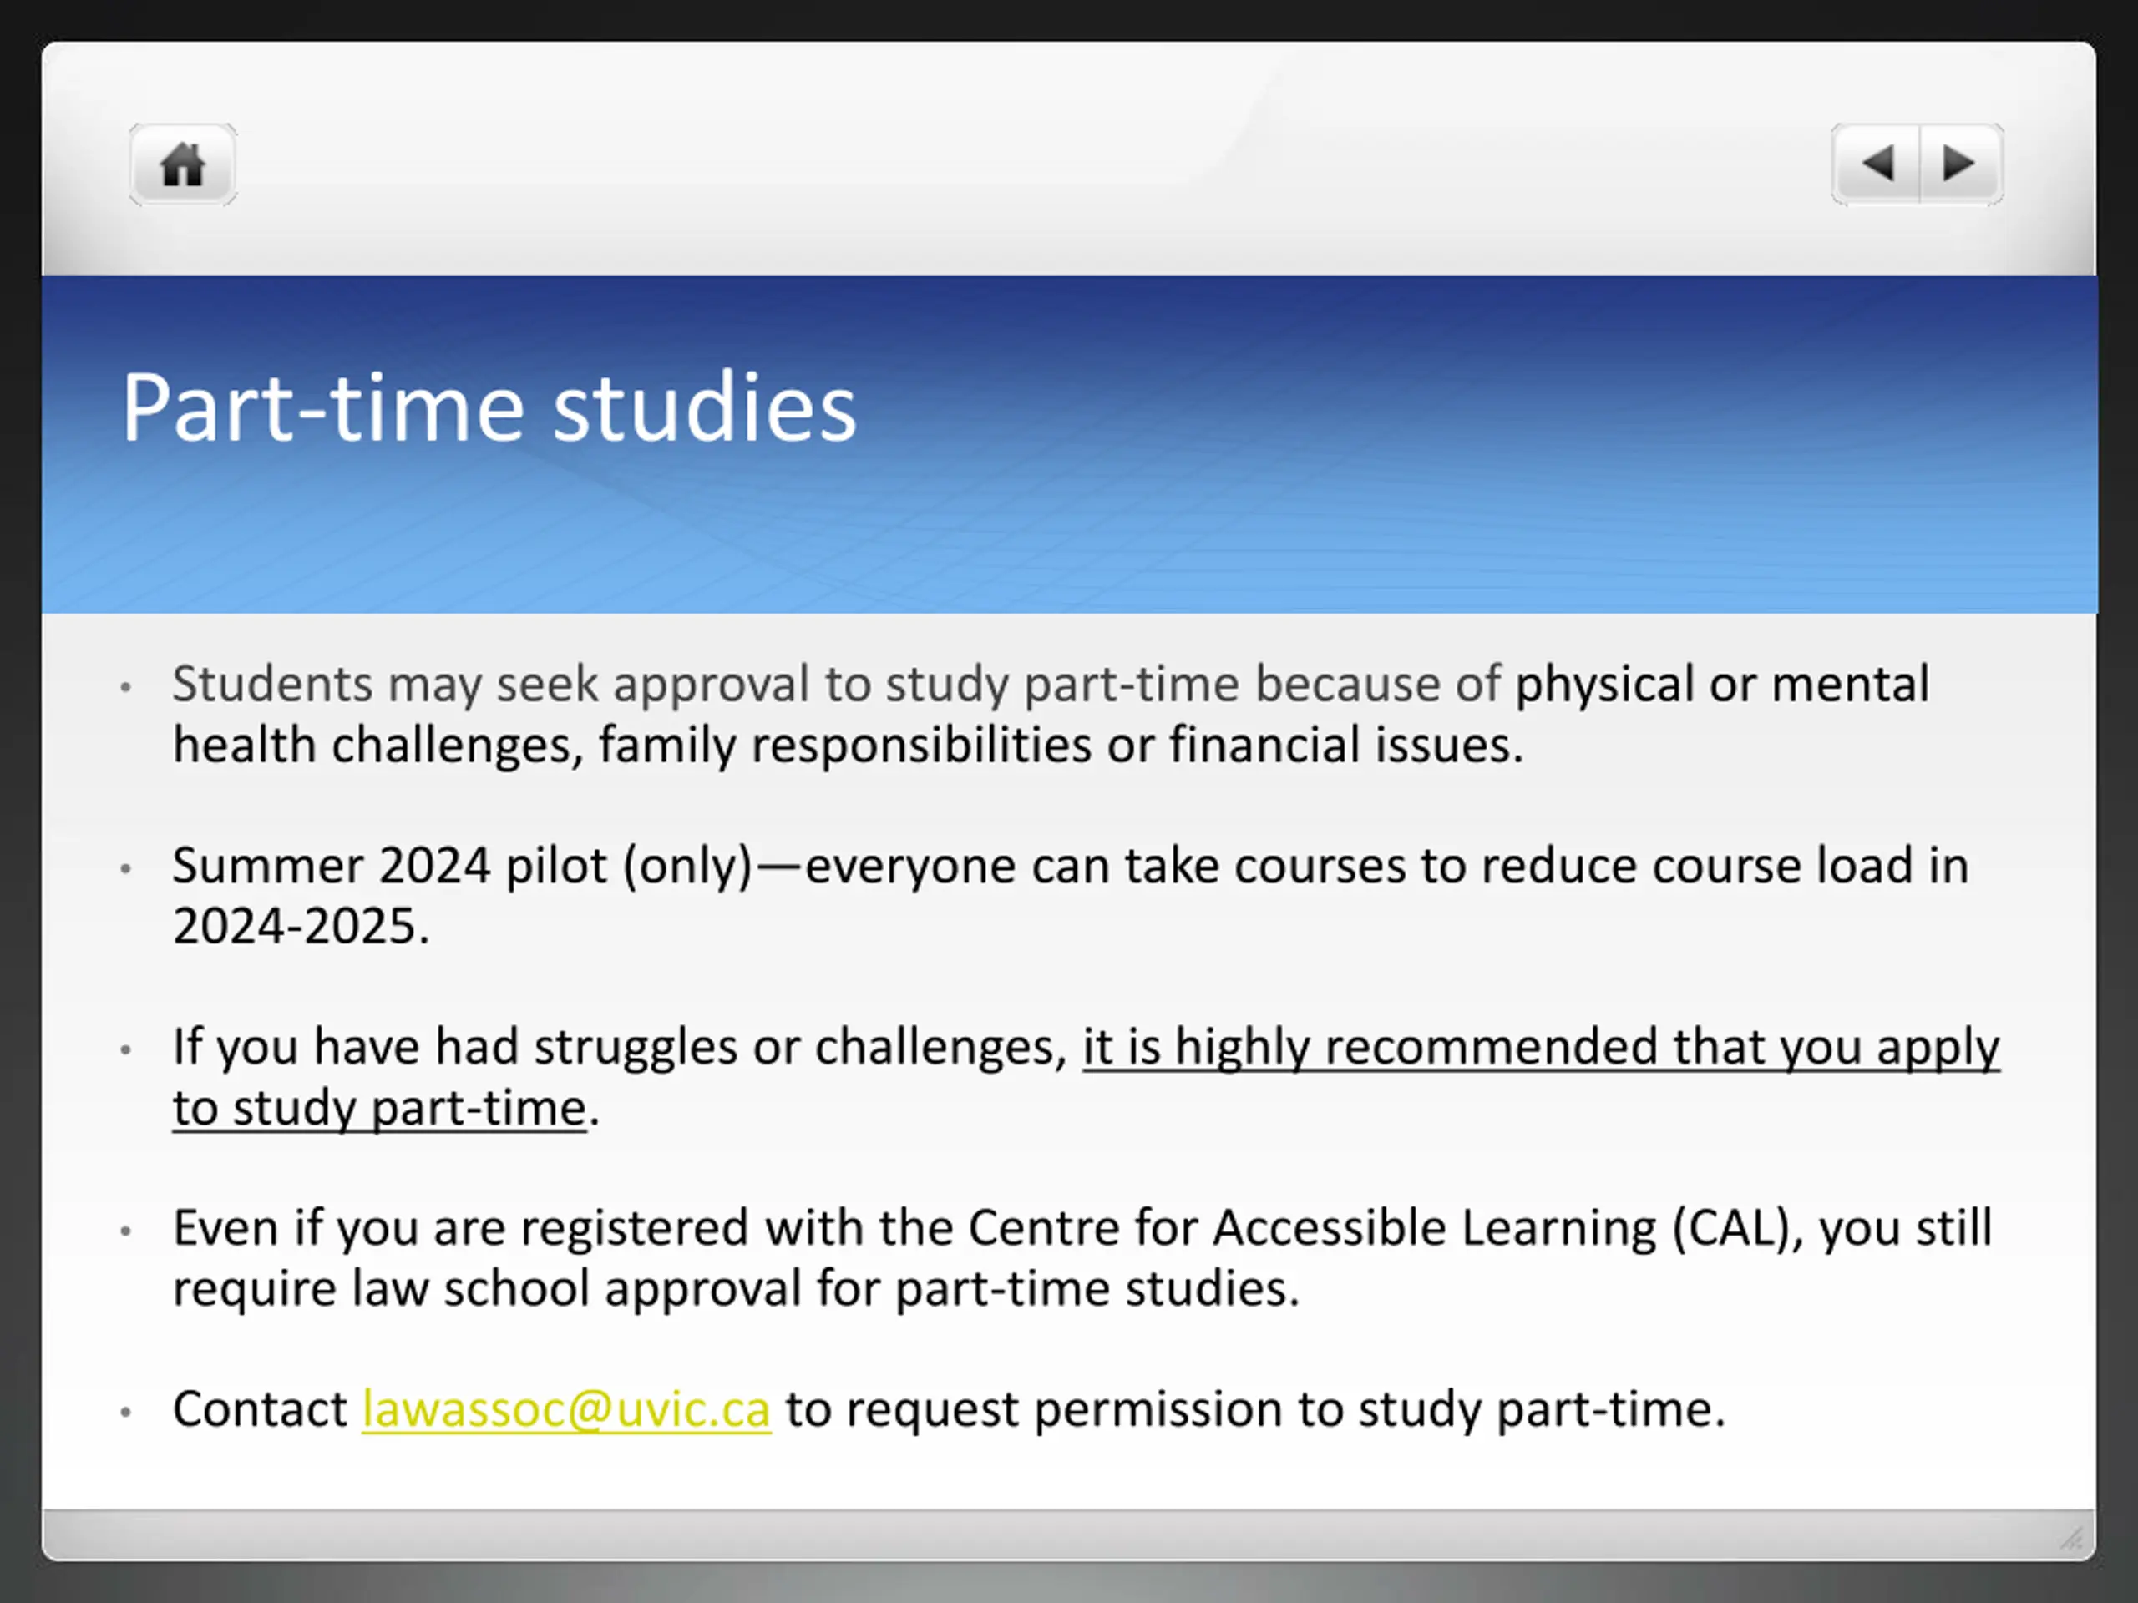
Task: Click the word 'Contact' before the email
Action: [260, 1408]
